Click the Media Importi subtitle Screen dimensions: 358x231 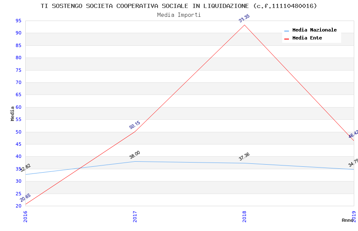(x=179, y=15)
